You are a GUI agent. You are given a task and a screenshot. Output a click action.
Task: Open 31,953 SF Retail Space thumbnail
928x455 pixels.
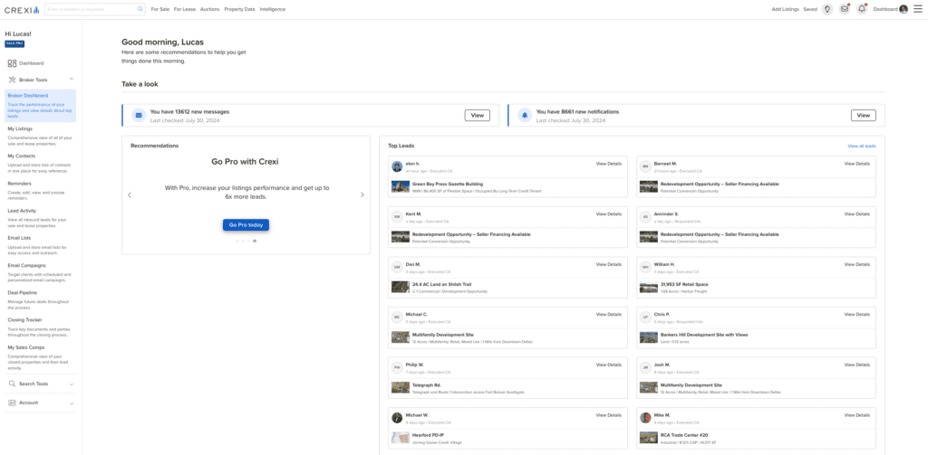click(x=649, y=287)
